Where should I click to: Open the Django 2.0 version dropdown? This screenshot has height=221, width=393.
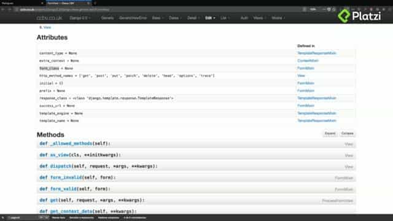point(80,18)
